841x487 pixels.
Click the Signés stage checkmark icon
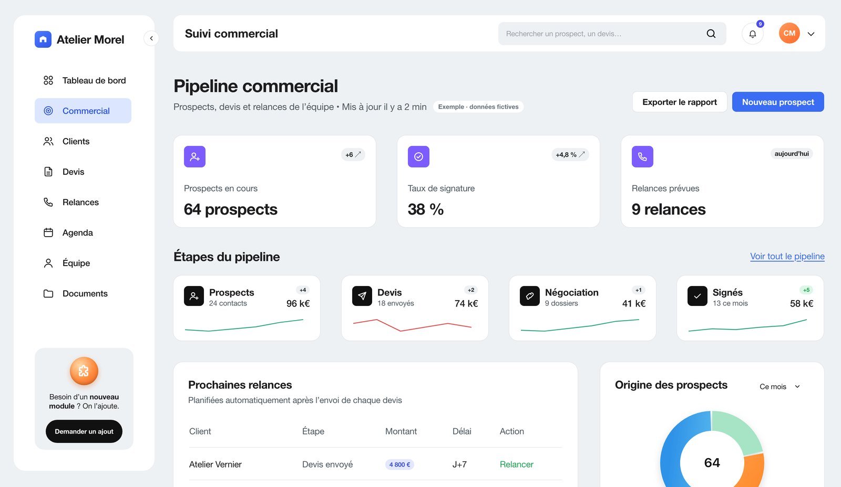tap(698, 296)
